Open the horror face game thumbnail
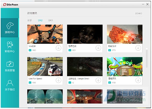 coord(85,34)
